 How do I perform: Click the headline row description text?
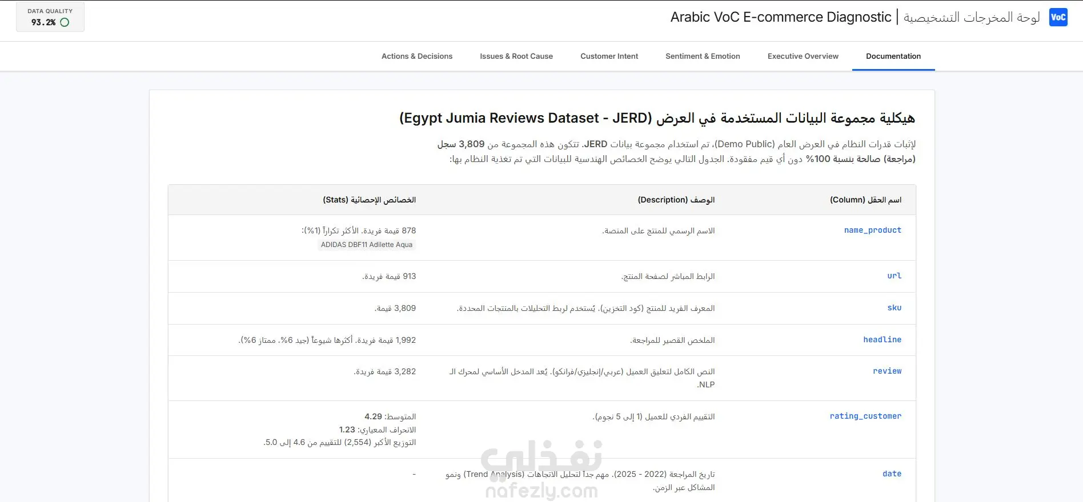coord(672,341)
